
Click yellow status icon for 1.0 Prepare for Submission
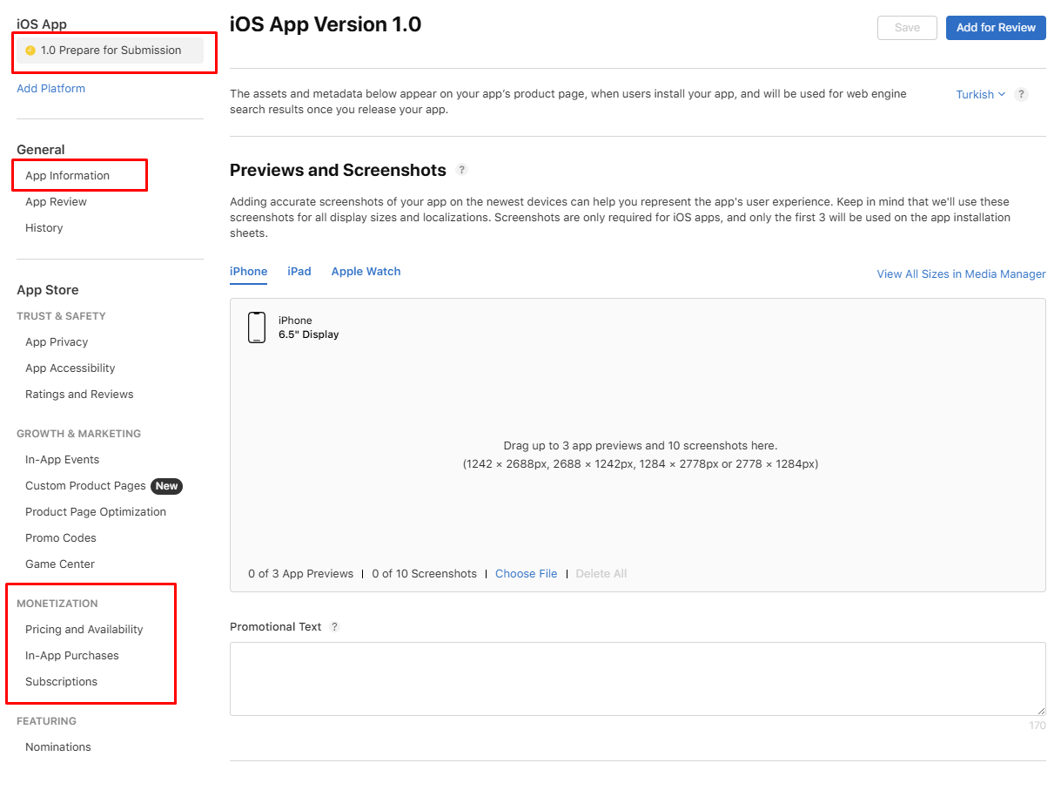30,51
